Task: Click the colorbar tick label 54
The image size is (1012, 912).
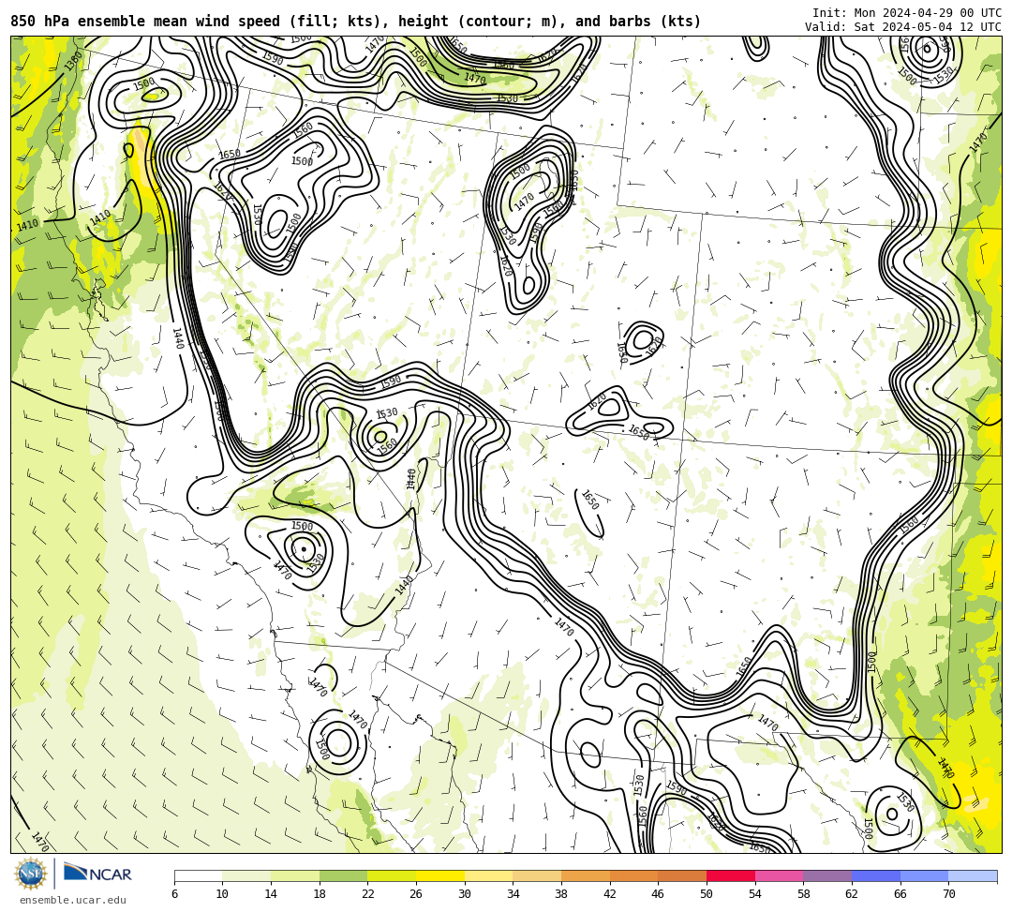Action: (755, 894)
